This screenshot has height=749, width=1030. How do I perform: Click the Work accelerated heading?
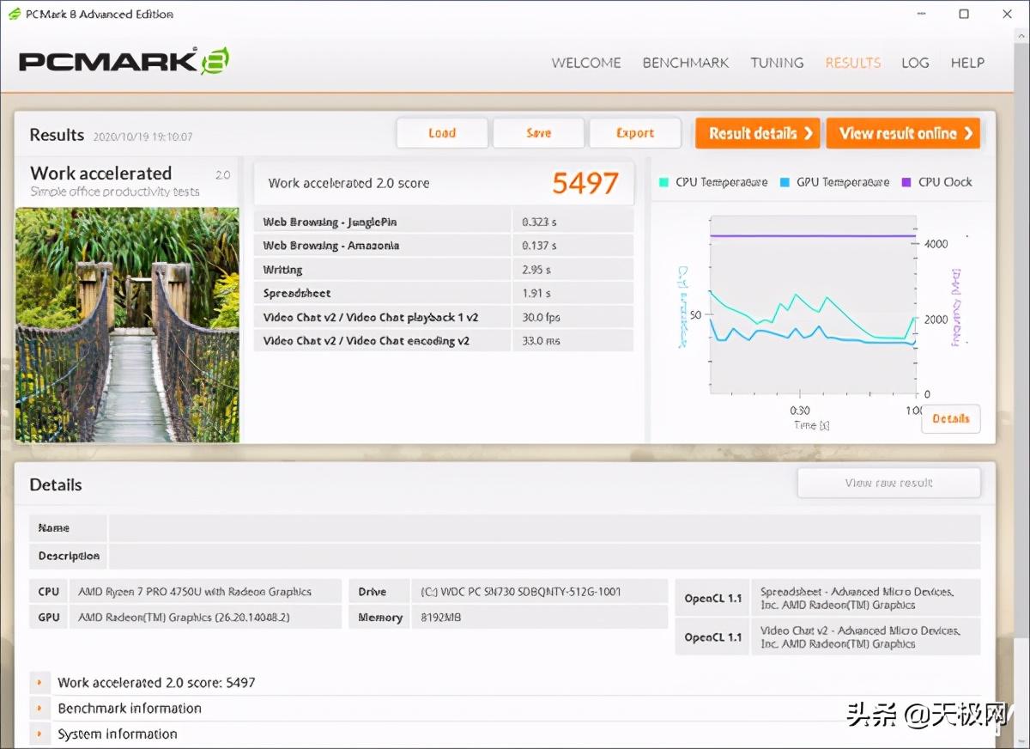(101, 174)
